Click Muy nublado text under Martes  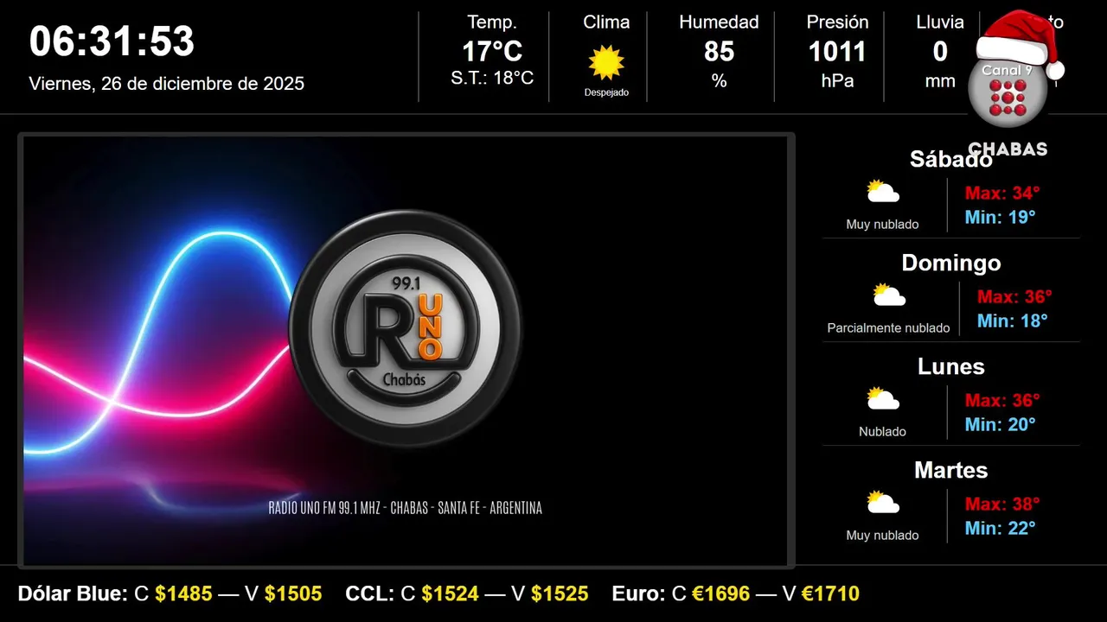point(882,536)
